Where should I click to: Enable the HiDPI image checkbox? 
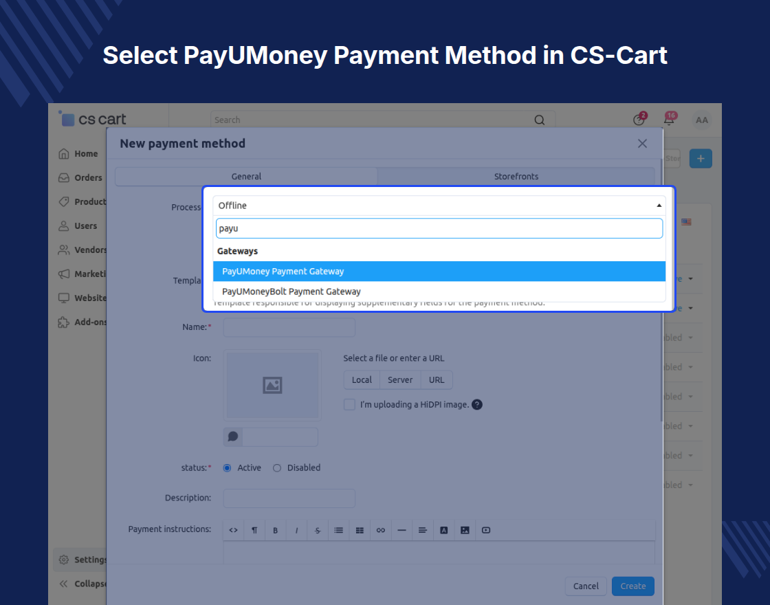coord(350,405)
